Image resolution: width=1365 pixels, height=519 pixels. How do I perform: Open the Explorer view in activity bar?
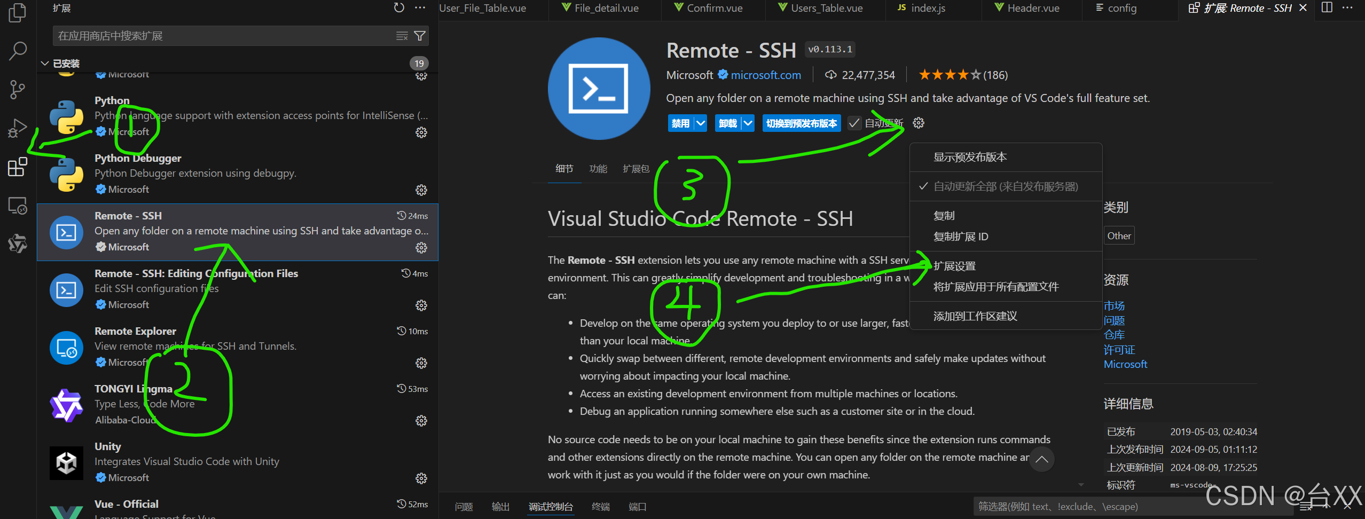(x=18, y=13)
